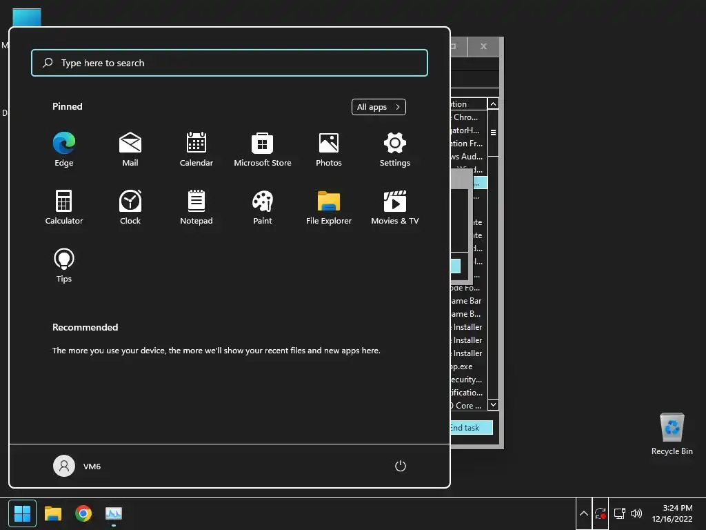706x530 pixels.
Task: Open network status tray icon
Action: point(619,513)
